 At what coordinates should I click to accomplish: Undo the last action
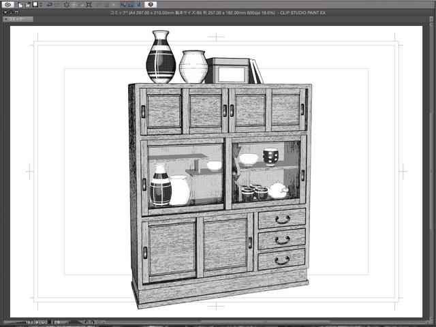coord(50,5)
